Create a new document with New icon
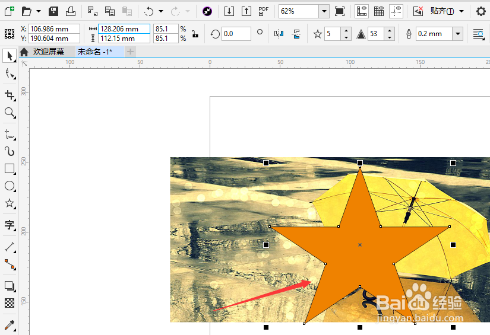 (x=10, y=11)
